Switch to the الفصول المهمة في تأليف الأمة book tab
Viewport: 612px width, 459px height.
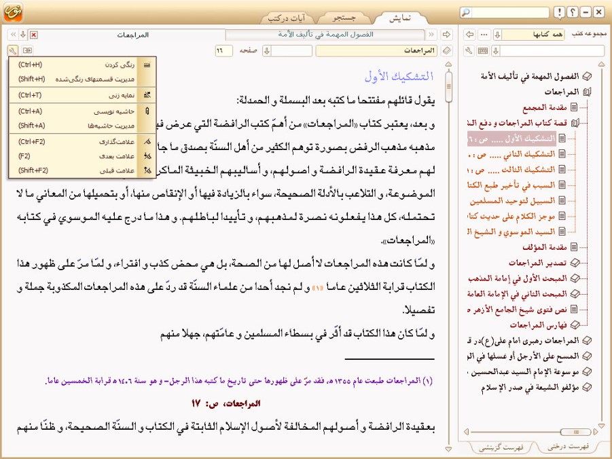325,35
